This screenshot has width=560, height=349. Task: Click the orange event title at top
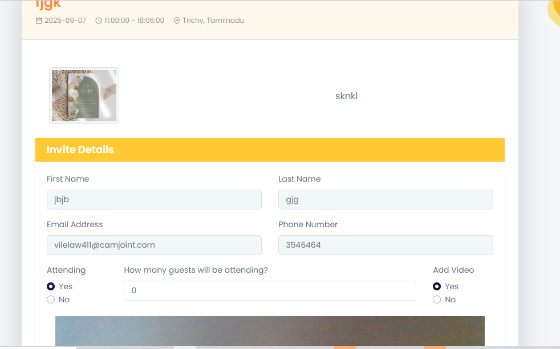[x=48, y=5]
